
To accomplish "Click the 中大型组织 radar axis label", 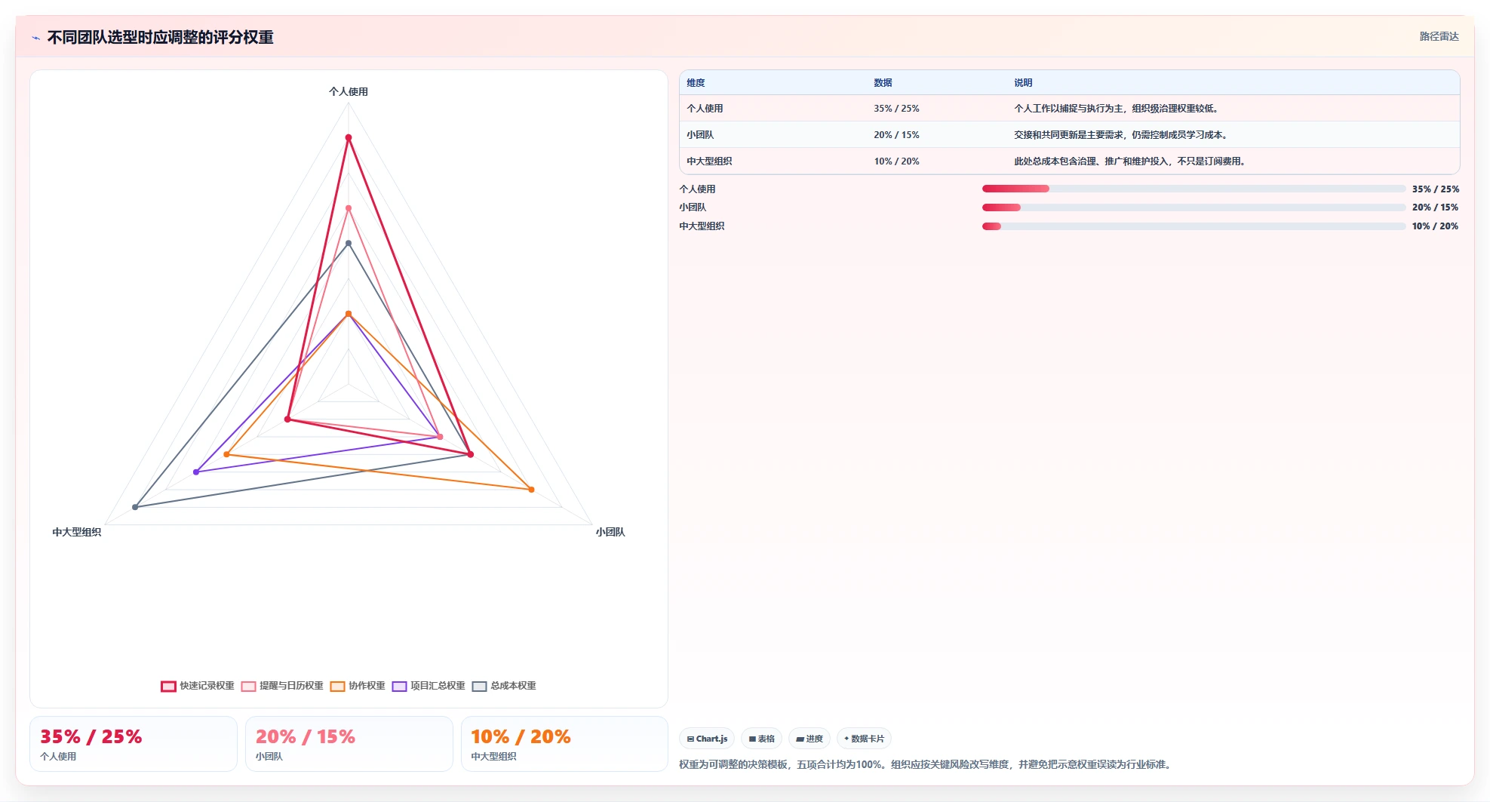I will [x=76, y=532].
